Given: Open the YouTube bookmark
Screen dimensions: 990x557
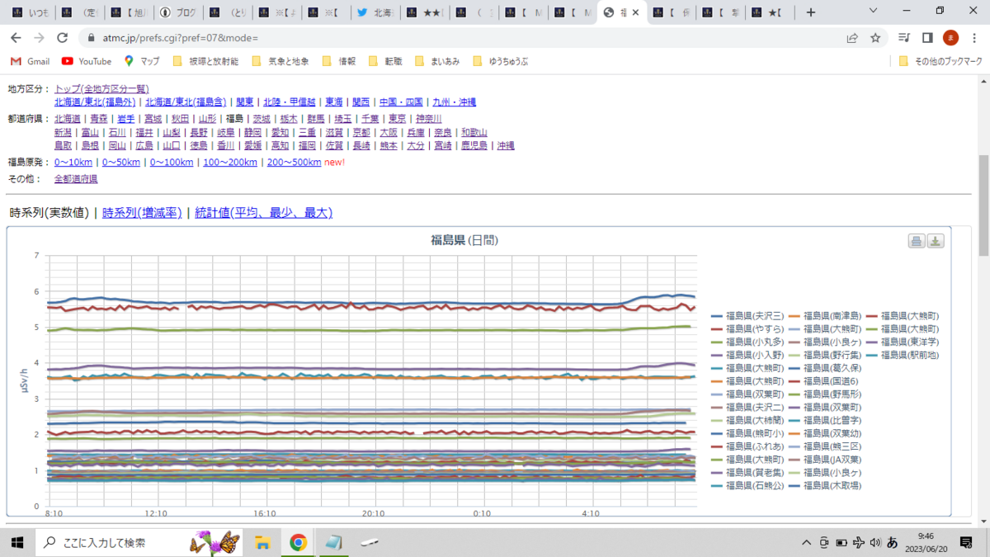Looking at the screenshot, I should [x=87, y=61].
